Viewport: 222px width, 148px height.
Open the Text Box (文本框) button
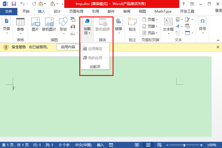click(x=168, y=26)
